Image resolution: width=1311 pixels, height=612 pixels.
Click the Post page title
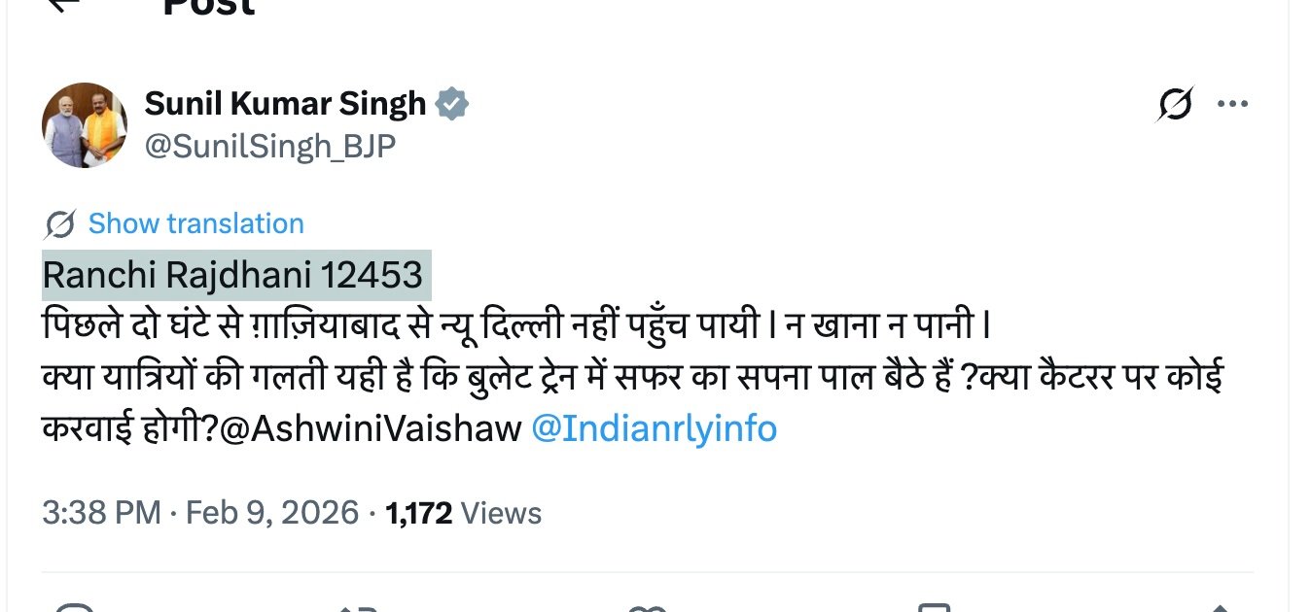click(207, 8)
